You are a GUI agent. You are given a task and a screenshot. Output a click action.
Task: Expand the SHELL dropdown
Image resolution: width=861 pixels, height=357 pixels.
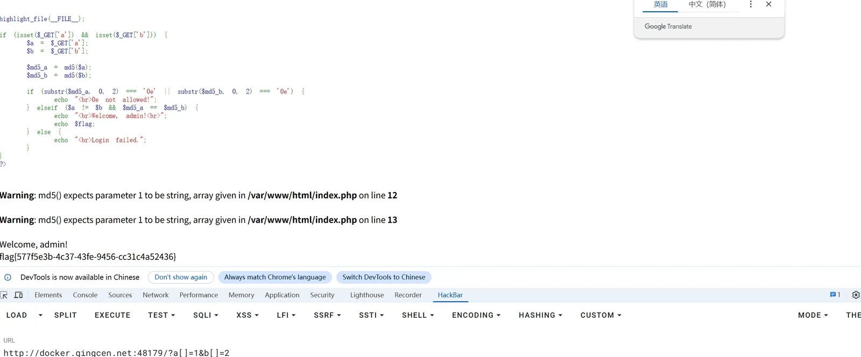click(x=418, y=315)
